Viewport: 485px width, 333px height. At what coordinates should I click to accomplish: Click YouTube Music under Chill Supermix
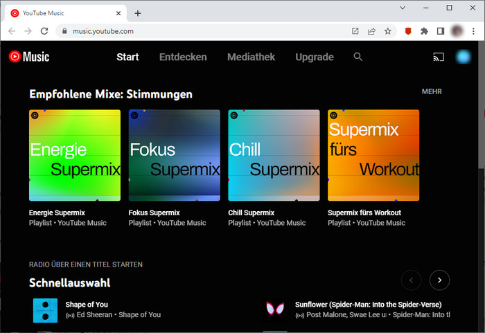(x=281, y=223)
